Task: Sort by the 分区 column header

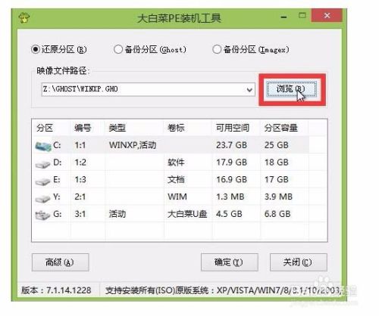Action: (x=45, y=128)
